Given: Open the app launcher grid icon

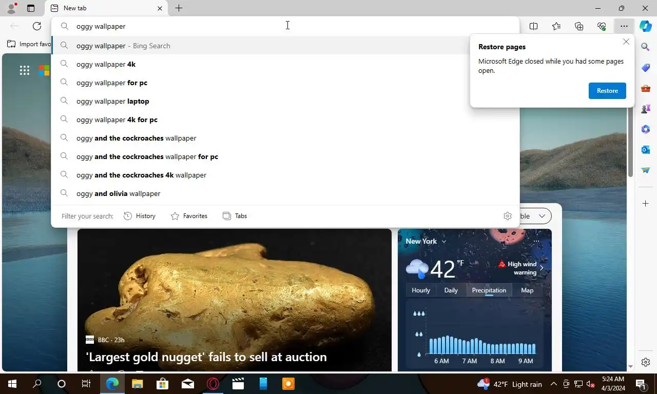Looking at the screenshot, I should point(25,70).
